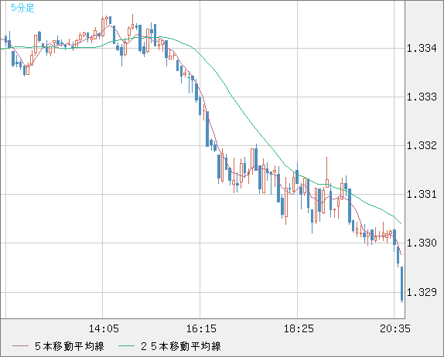Click the 5分足 timeframe label
The height and width of the screenshot is (357, 444).
coord(22,8)
